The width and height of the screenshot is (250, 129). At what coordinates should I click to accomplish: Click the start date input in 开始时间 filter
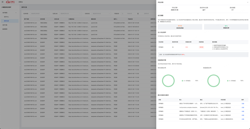click(x=129, y=14)
